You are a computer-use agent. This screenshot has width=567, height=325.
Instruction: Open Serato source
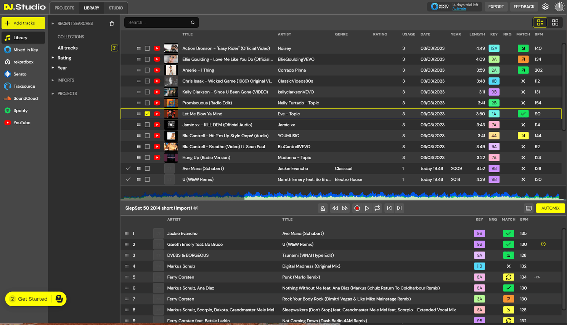23,74
